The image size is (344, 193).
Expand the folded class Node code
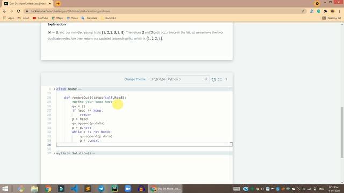point(54,89)
